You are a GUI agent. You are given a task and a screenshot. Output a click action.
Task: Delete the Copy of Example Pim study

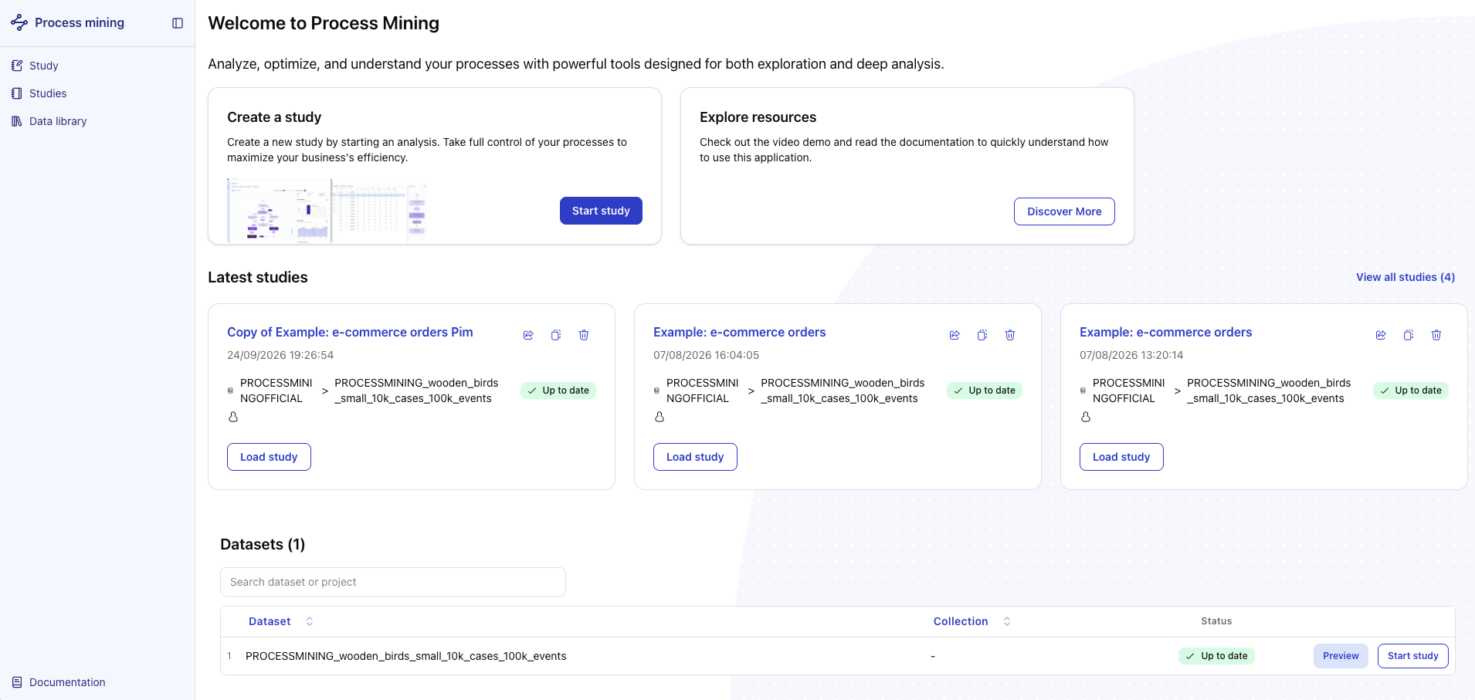584,335
